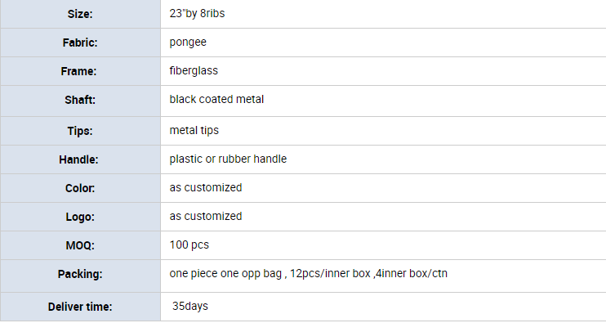Viewport: 606px width, 323px height.
Task: Select the pongee fabric value
Action: (188, 43)
